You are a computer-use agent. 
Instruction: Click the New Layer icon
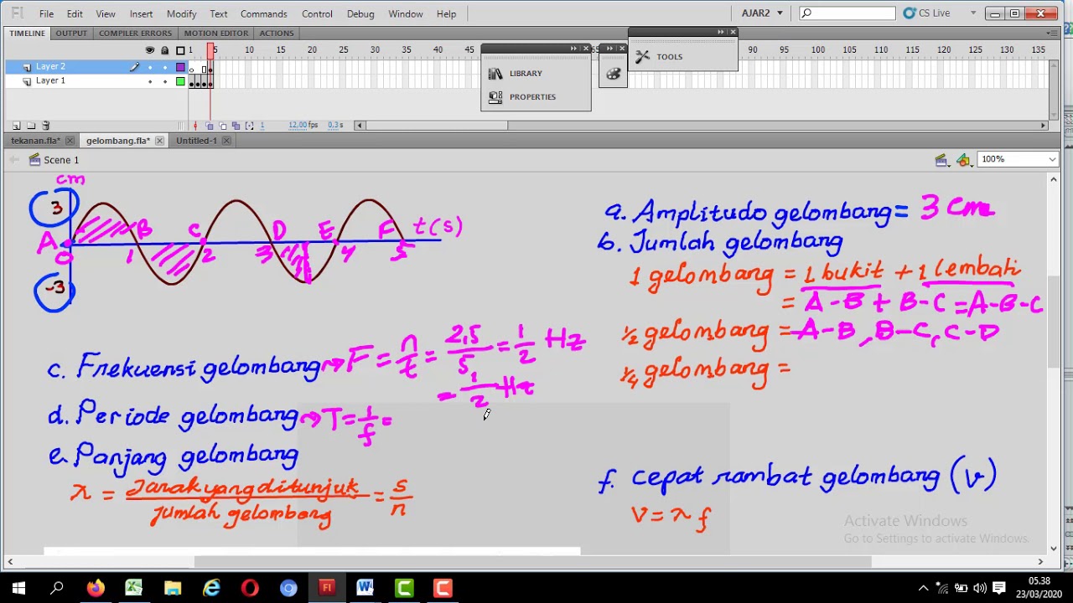tap(16, 126)
